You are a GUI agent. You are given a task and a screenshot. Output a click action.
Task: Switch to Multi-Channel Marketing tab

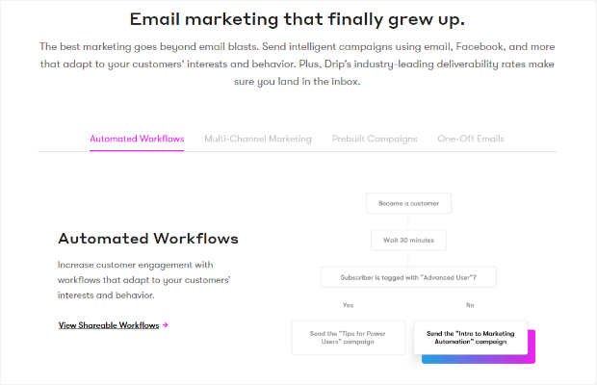tap(258, 139)
